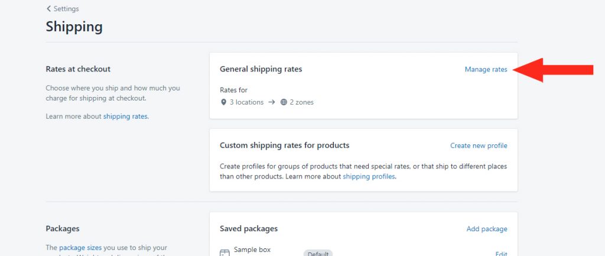This screenshot has width=605, height=256.
Task: Follow the shipping rates help link
Action: (125, 116)
